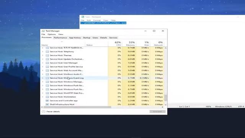Image resolution: width=245 pixels, height=138 pixels.
Task: Click the Themes service host icon
Action: pos(47,55)
